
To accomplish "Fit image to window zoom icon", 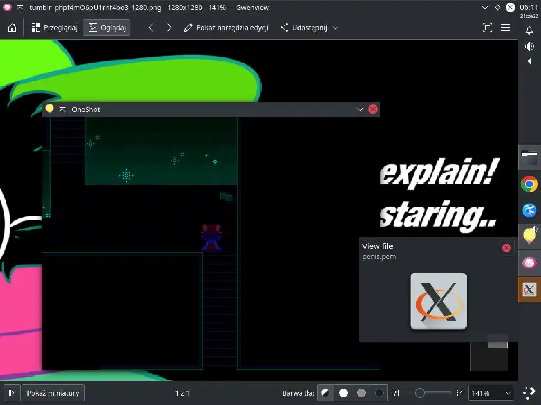I will pyautogui.click(x=396, y=393).
